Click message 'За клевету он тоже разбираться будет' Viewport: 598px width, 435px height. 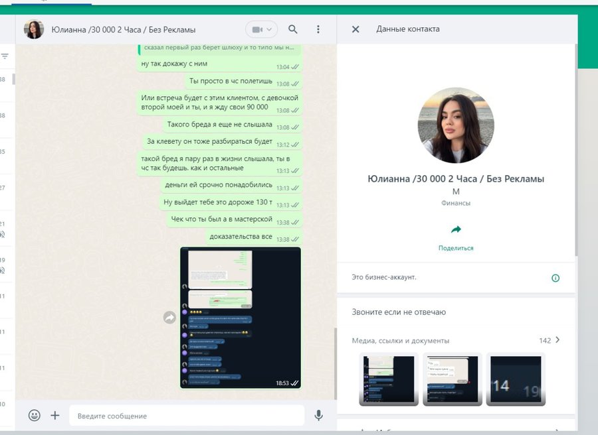tap(222, 142)
